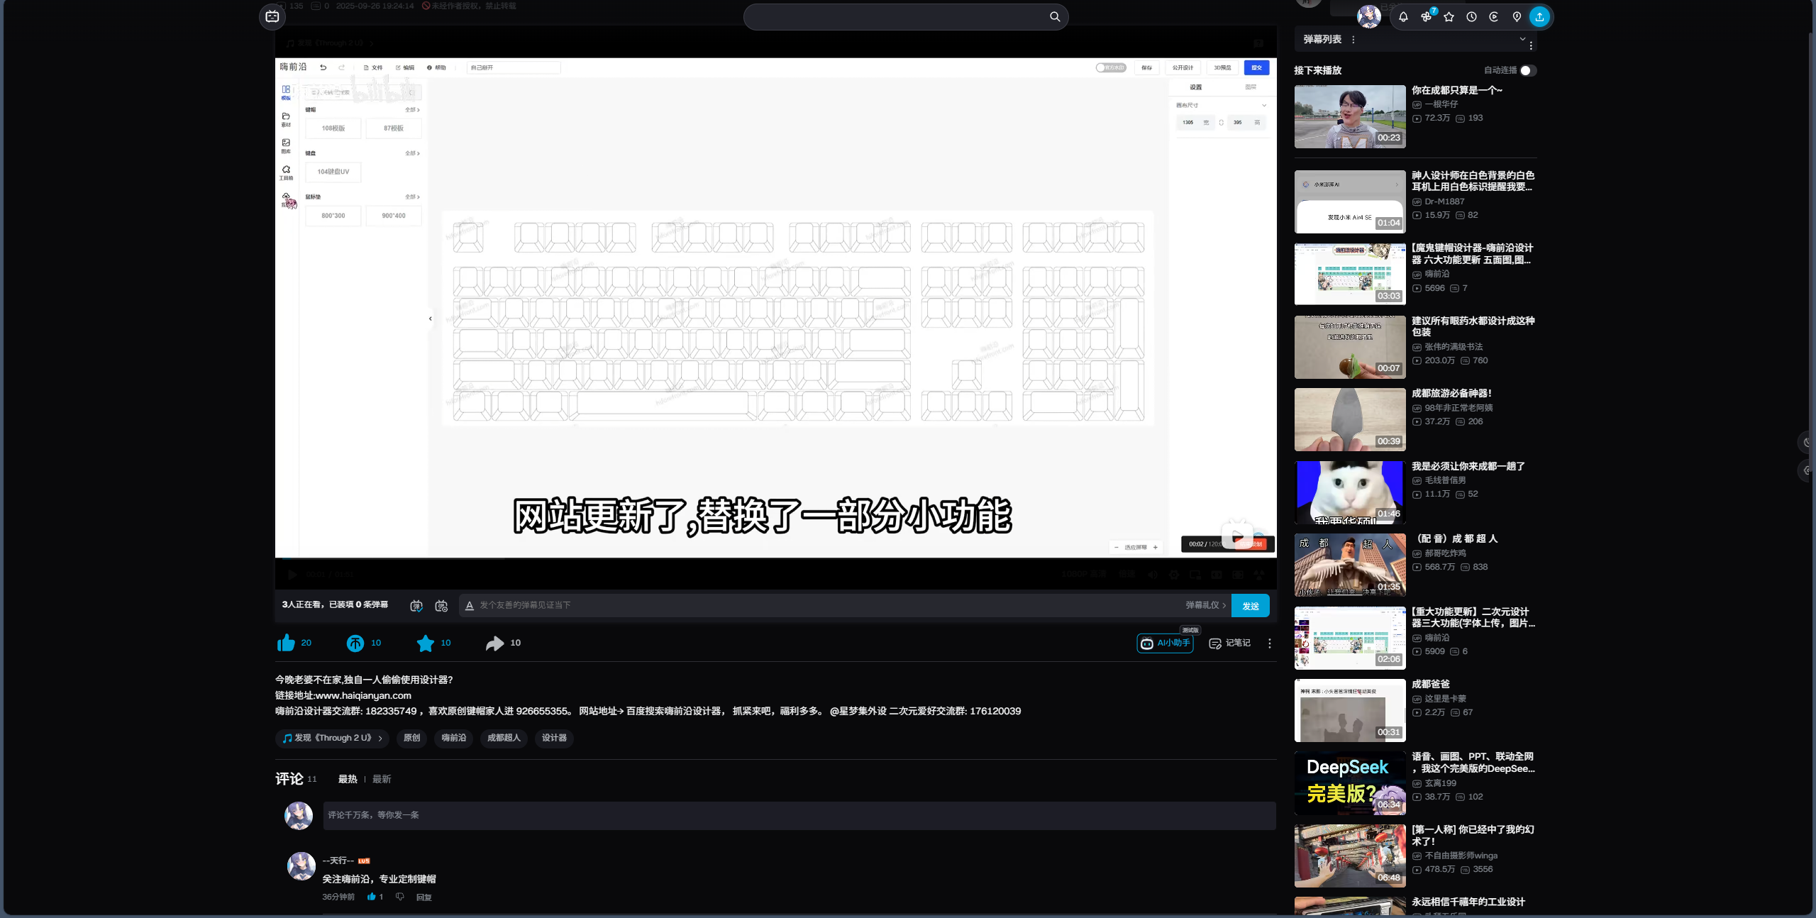
Task: Toggle the danmaku visibility switch near the input
Action: pyautogui.click(x=416, y=606)
